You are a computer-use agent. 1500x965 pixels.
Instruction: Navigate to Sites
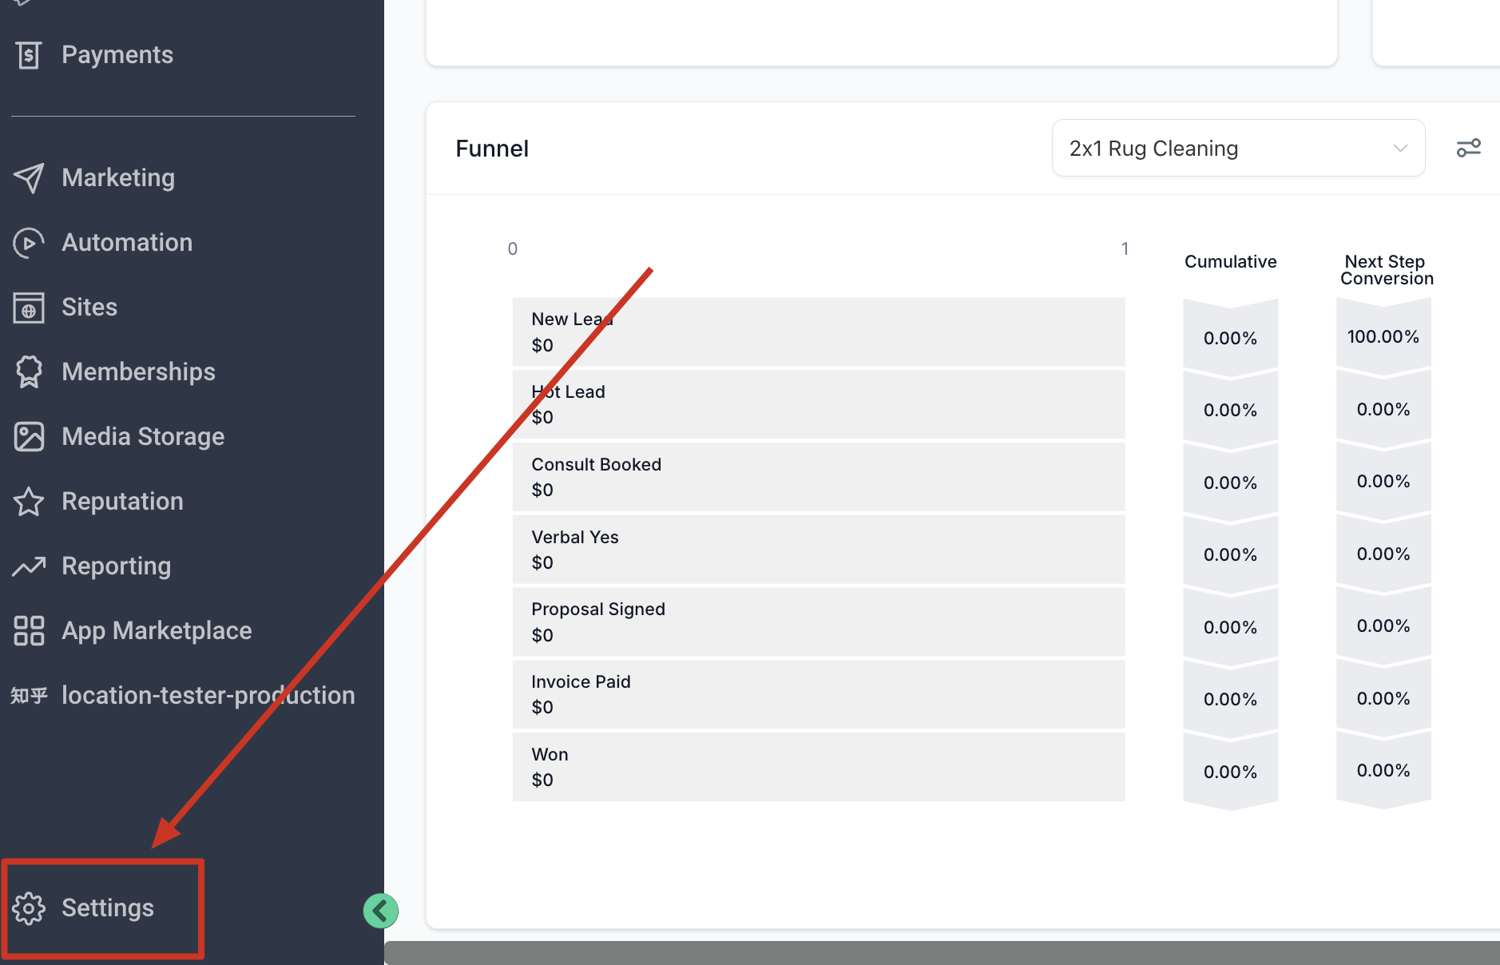(89, 307)
